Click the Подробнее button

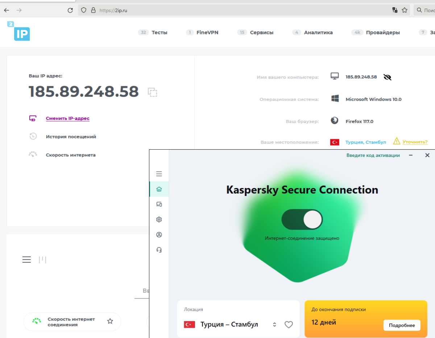tap(402, 325)
